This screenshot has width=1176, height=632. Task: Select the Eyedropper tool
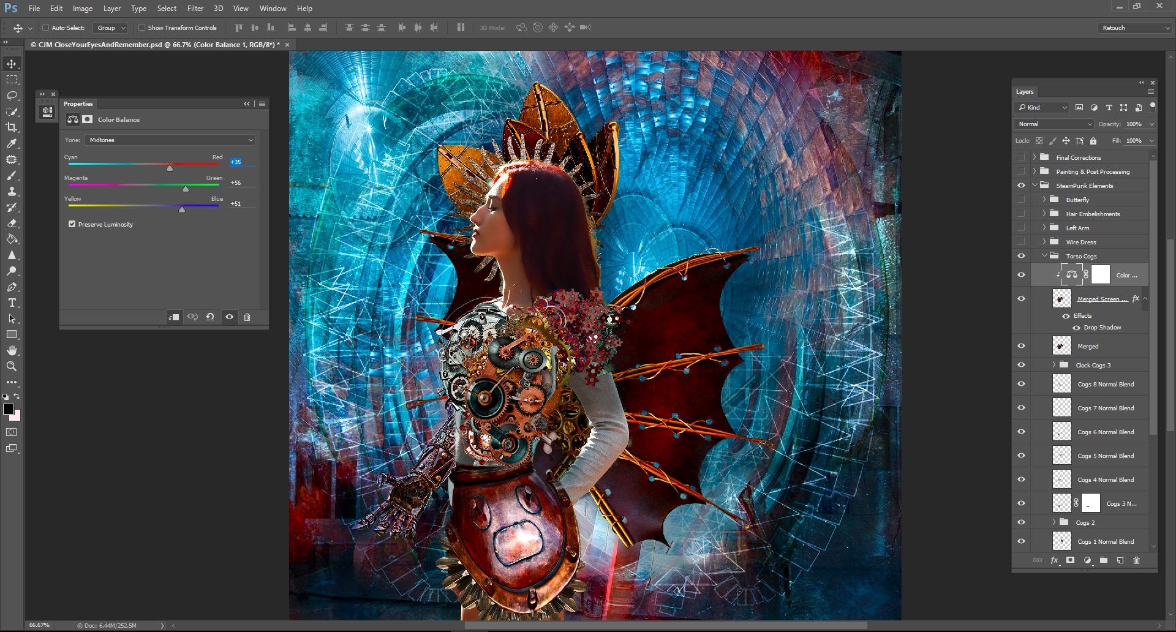coord(12,143)
